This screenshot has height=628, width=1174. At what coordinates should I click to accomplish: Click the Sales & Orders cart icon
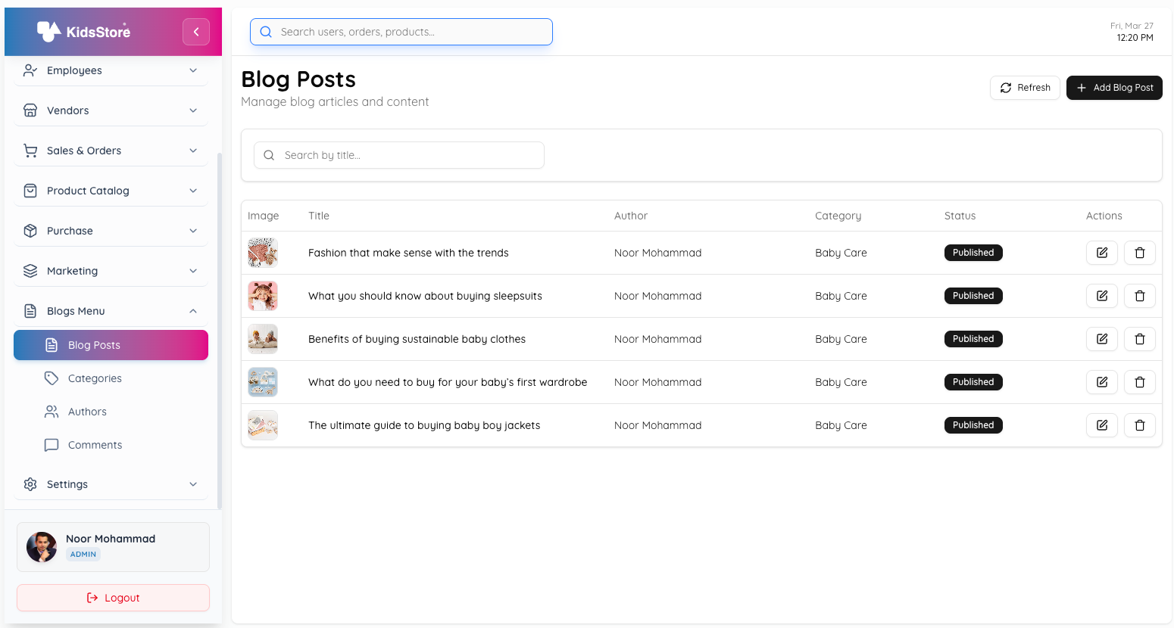tap(30, 150)
